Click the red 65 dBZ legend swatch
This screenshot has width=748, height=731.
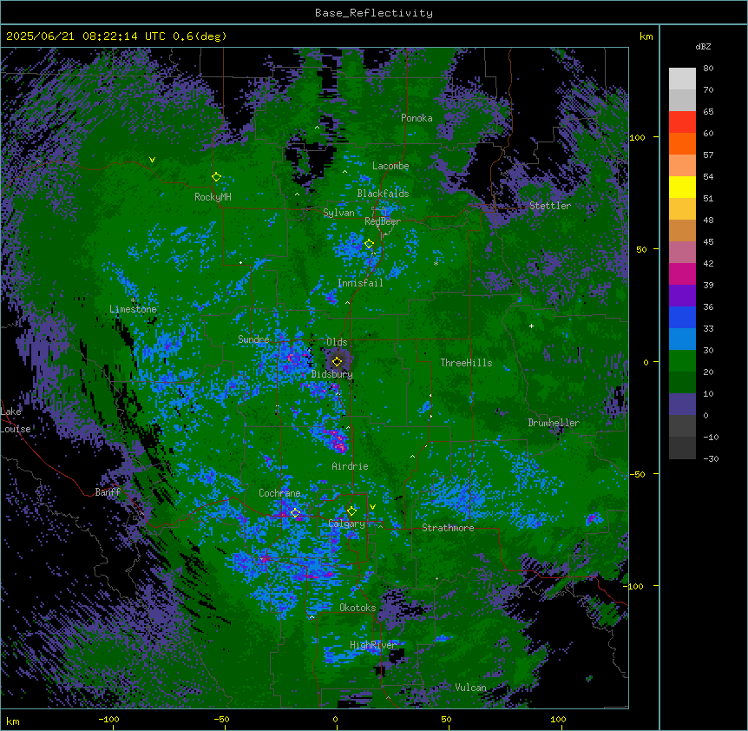[x=682, y=122]
